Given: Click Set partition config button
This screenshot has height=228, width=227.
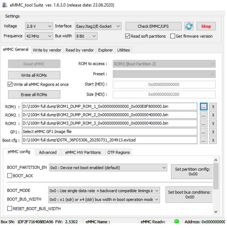Looking at the screenshot, I should (x=192, y=172).
